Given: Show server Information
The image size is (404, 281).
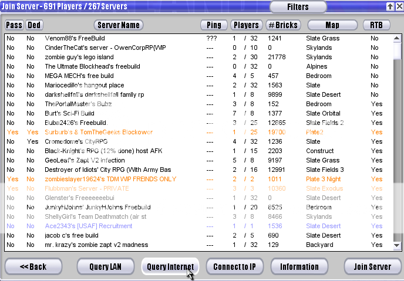Looking at the screenshot, I should tap(299, 267).
